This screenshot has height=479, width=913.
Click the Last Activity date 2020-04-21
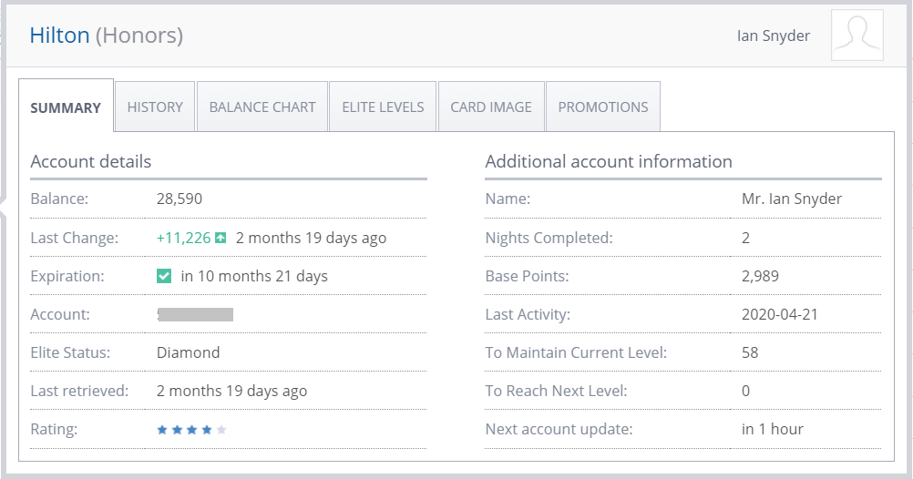tap(780, 314)
